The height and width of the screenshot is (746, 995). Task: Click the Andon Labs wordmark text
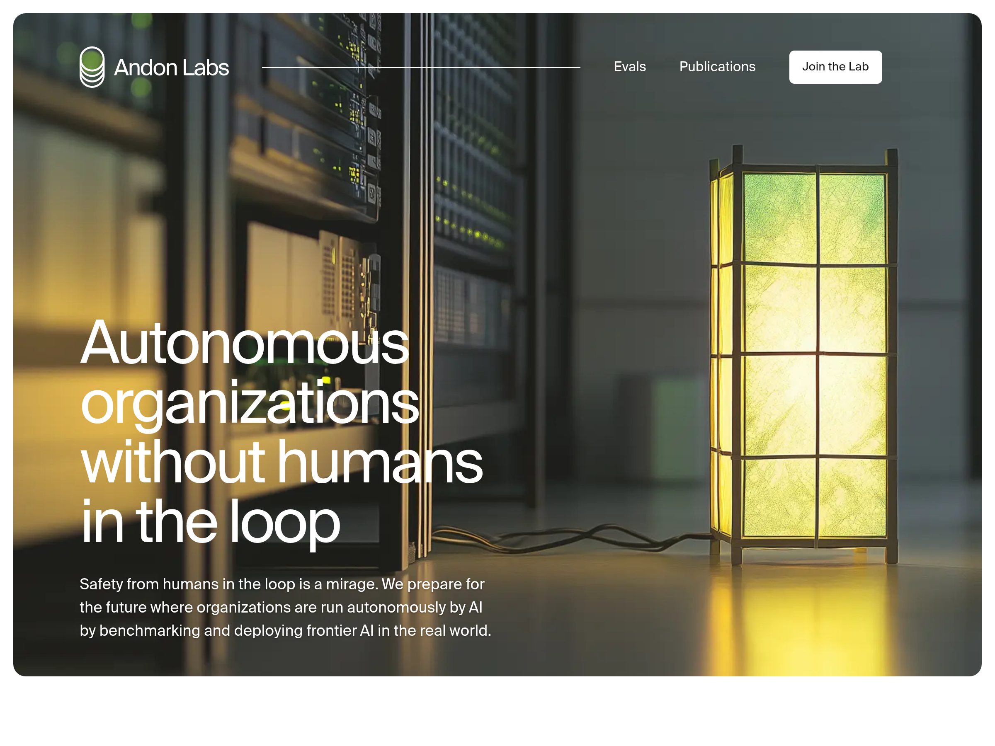171,68
